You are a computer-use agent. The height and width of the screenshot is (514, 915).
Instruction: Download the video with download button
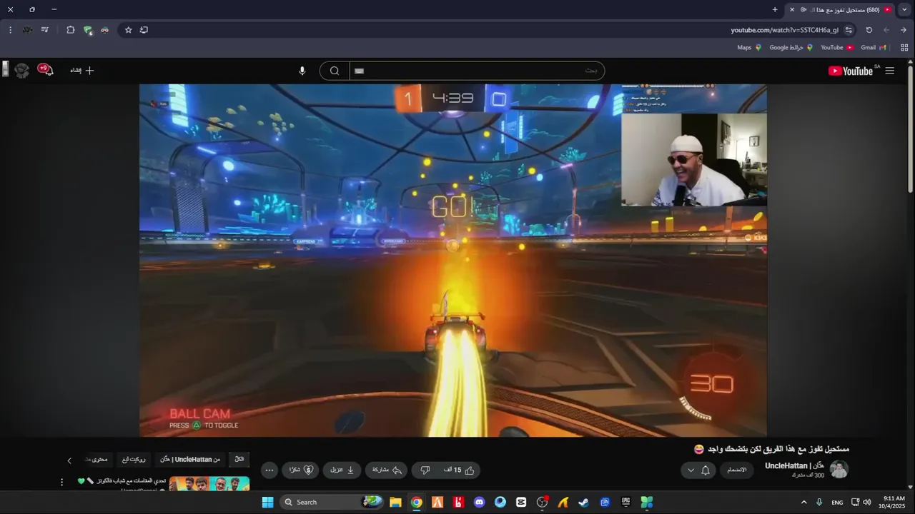click(x=342, y=470)
